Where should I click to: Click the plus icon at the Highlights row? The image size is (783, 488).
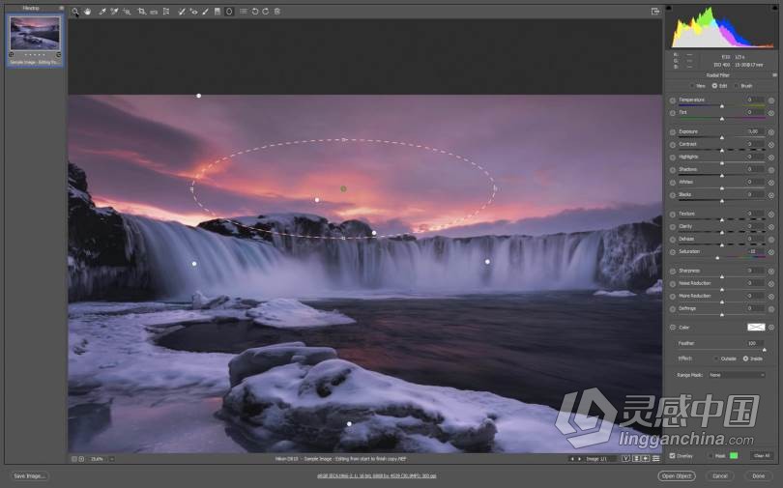pyautogui.click(x=771, y=158)
